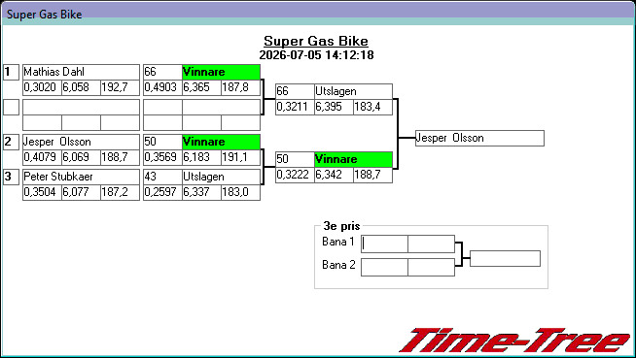Click the Bana 2 second input field
Image resolution: width=636 pixels, height=358 pixels.
(x=431, y=268)
